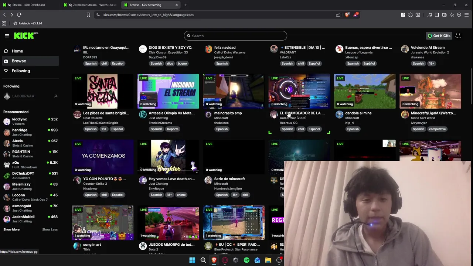Switch to the Zerolemur Stream tab
The width and height of the screenshot is (473, 266).
[91, 5]
